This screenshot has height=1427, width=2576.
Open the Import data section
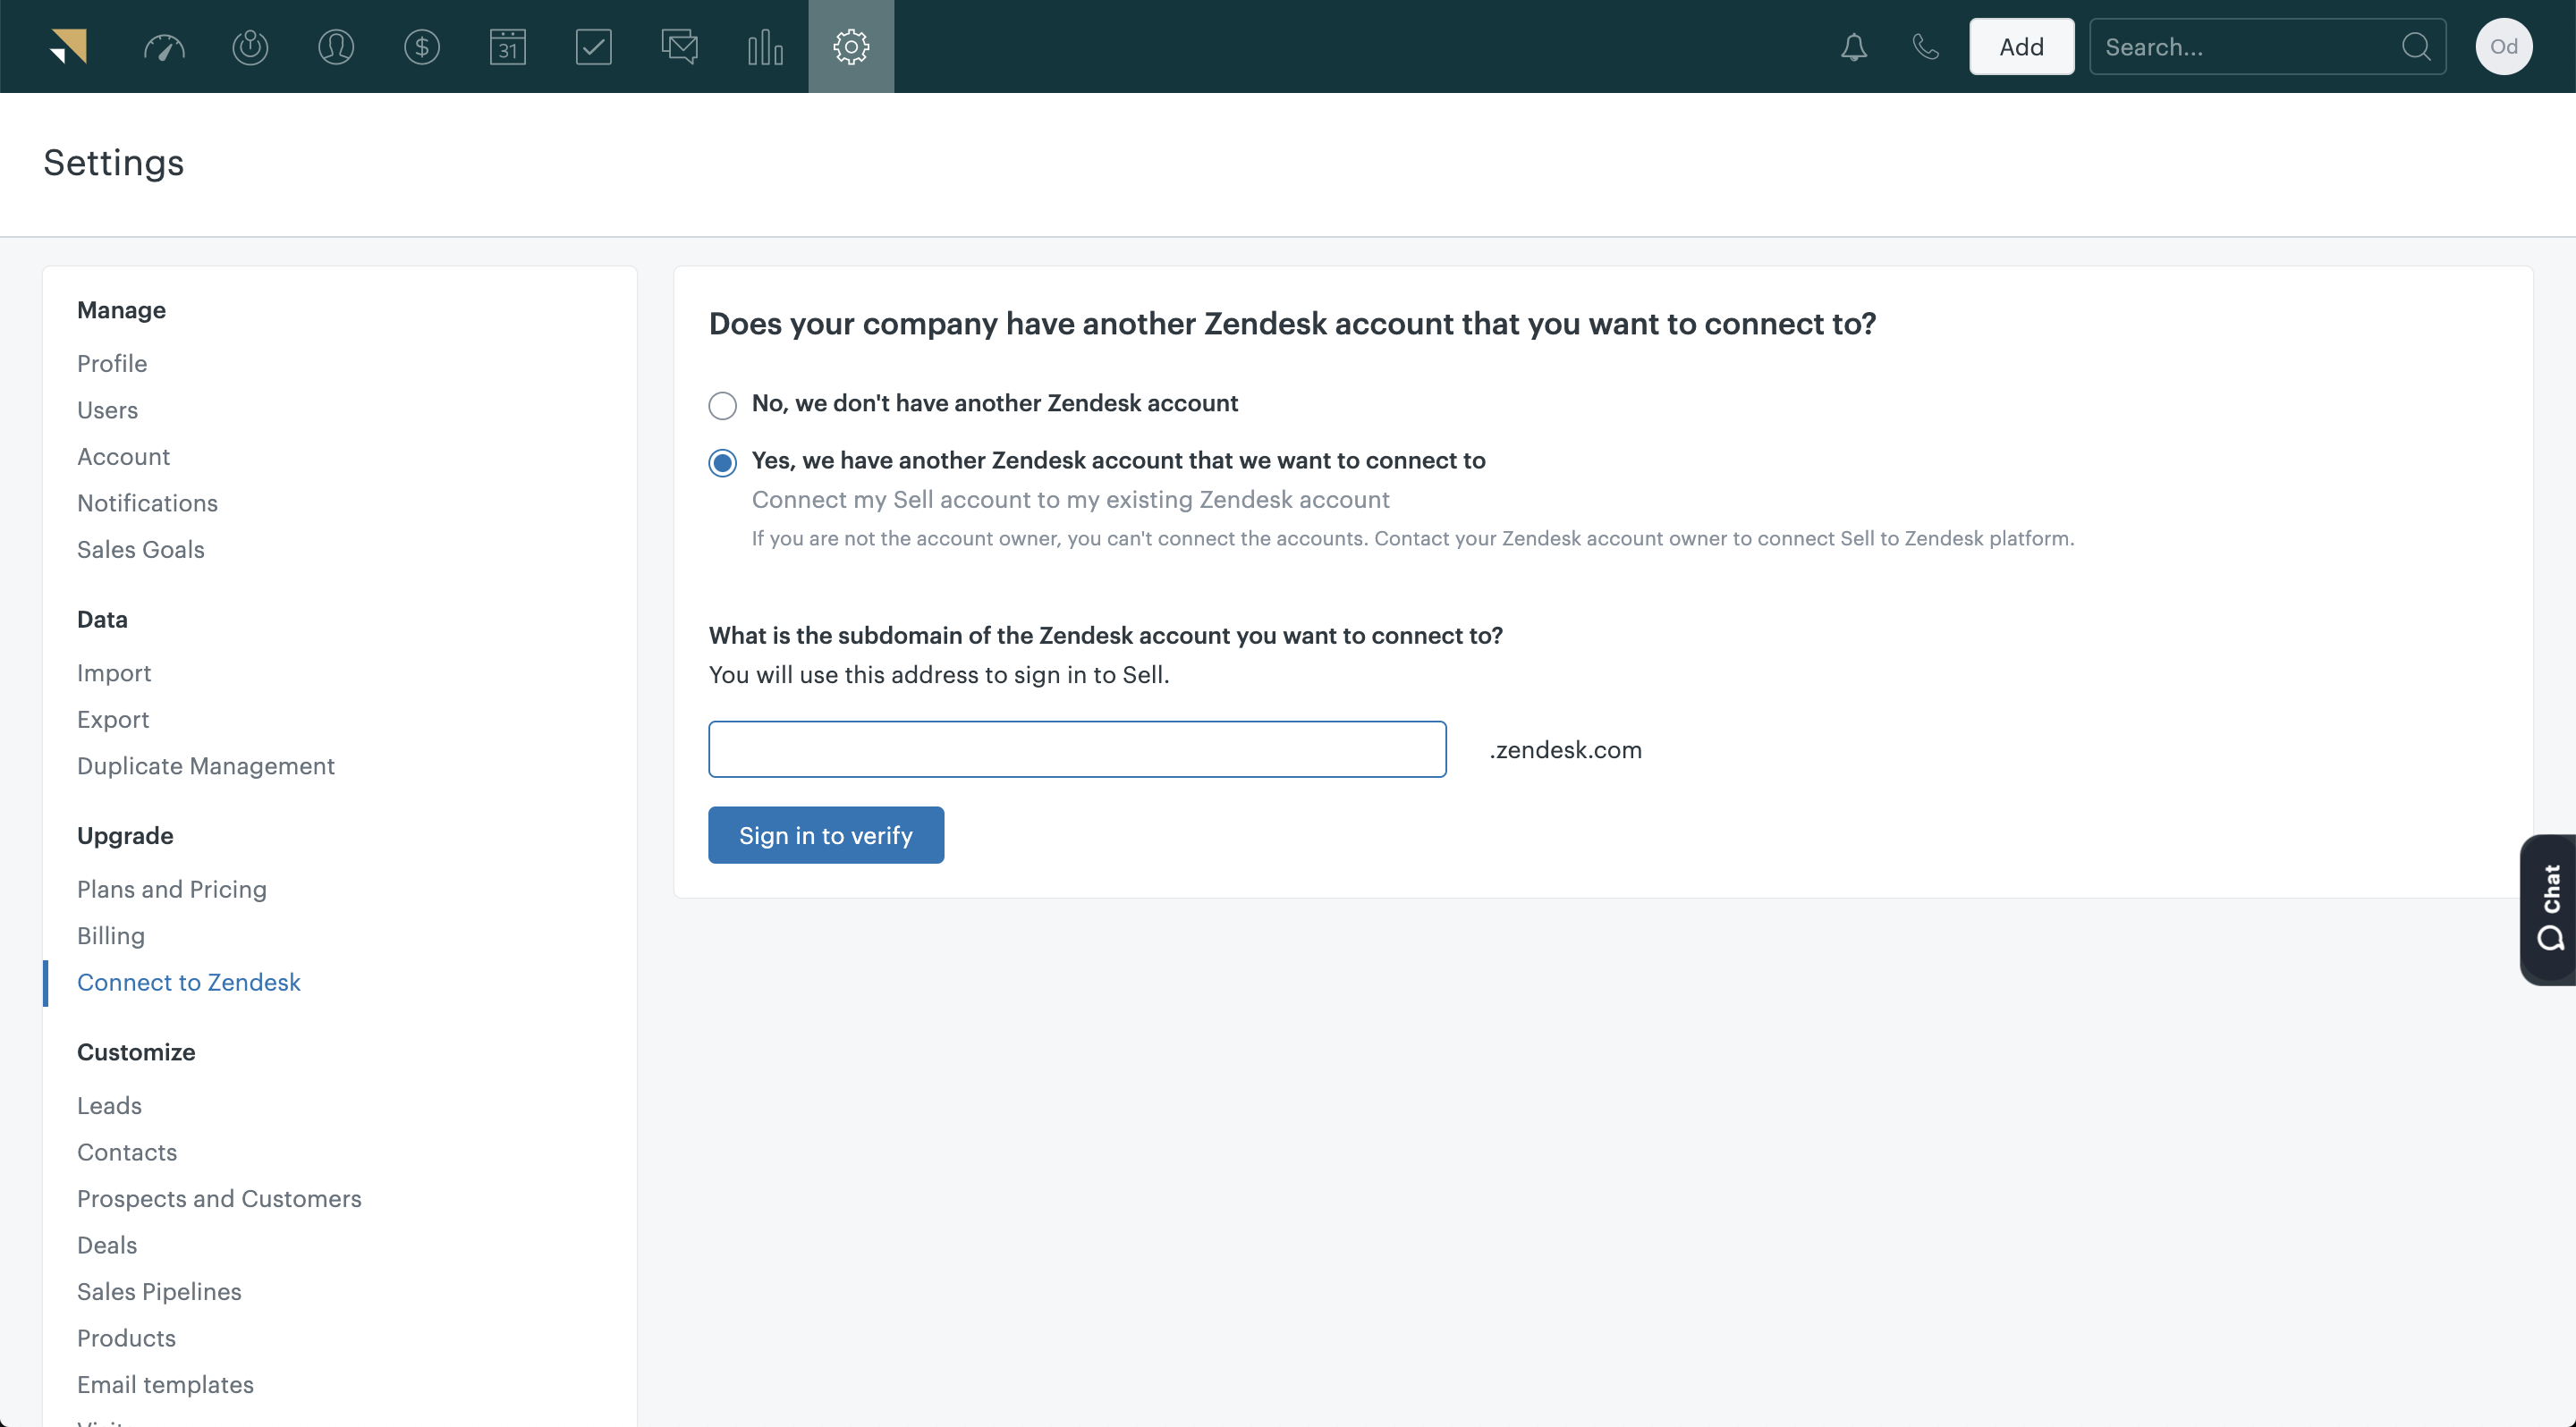[113, 671]
